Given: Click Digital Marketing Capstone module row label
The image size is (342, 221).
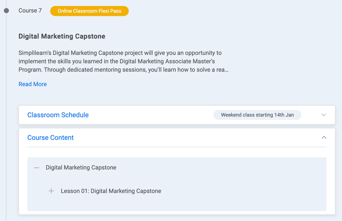Looking at the screenshot, I should pyautogui.click(x=81, y=167).
